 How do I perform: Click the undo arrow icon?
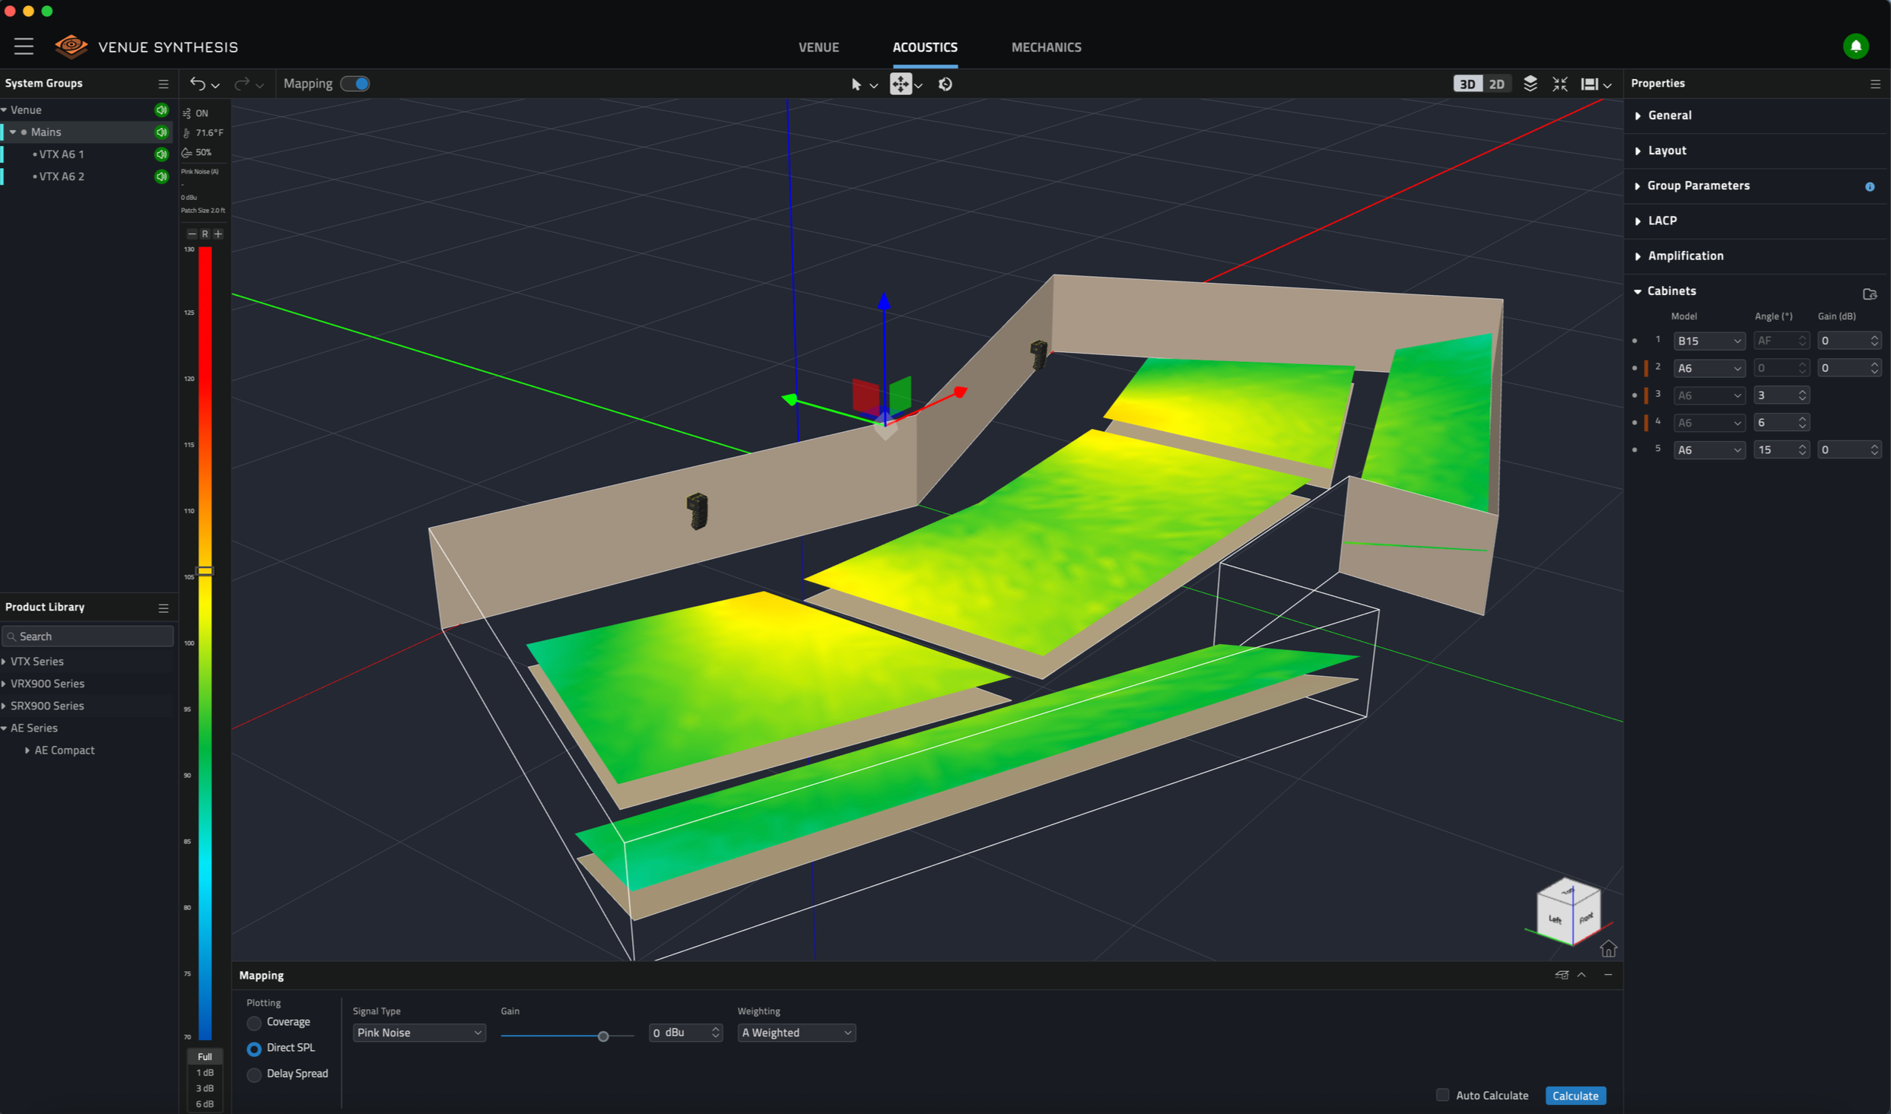(198, 84)
